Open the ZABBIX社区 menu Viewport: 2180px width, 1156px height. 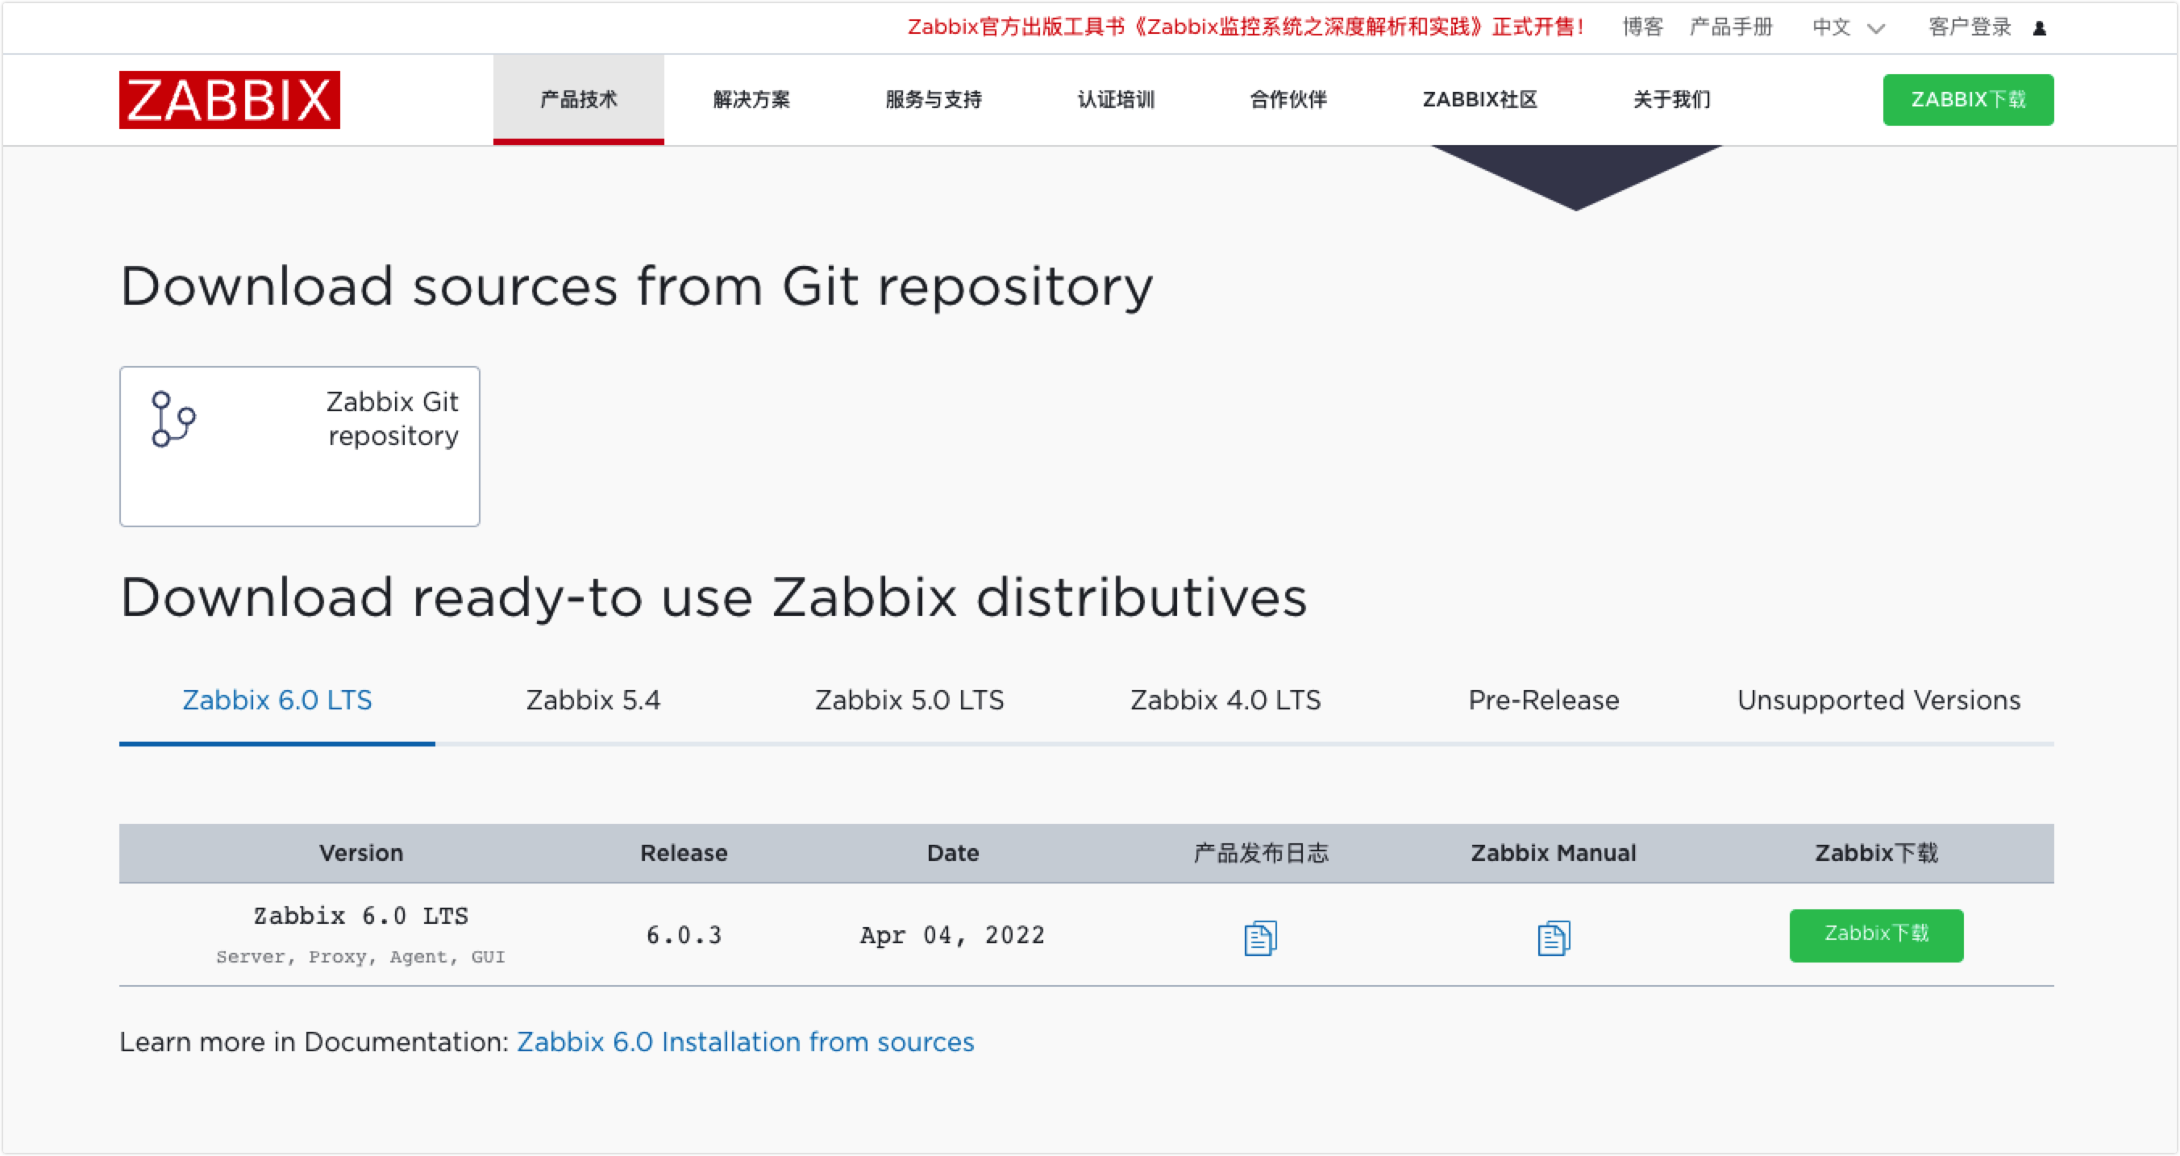pyautogui.click(x=1479, y=100)
